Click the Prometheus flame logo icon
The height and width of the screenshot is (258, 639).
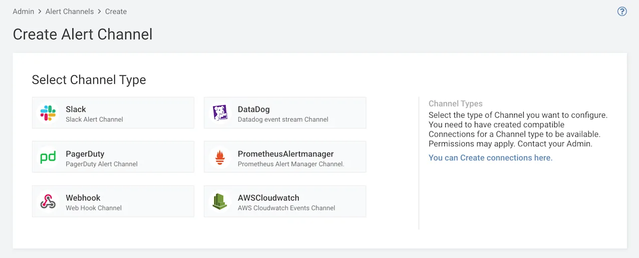click(x=220, y=158)
